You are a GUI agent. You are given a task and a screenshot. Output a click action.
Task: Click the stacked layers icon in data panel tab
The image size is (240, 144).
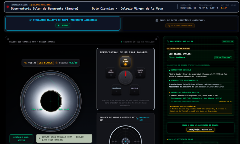157,20
